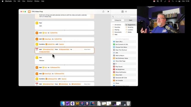Switch to the Apps tab

tap(130, 20)
